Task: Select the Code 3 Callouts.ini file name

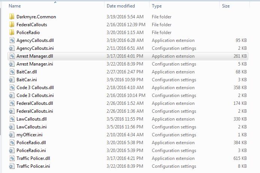Action: coord(35,95)
